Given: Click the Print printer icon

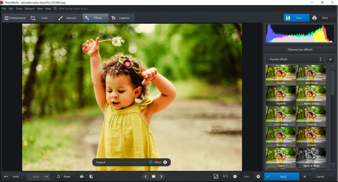Looking at the screenshot, I should (315, 18).
